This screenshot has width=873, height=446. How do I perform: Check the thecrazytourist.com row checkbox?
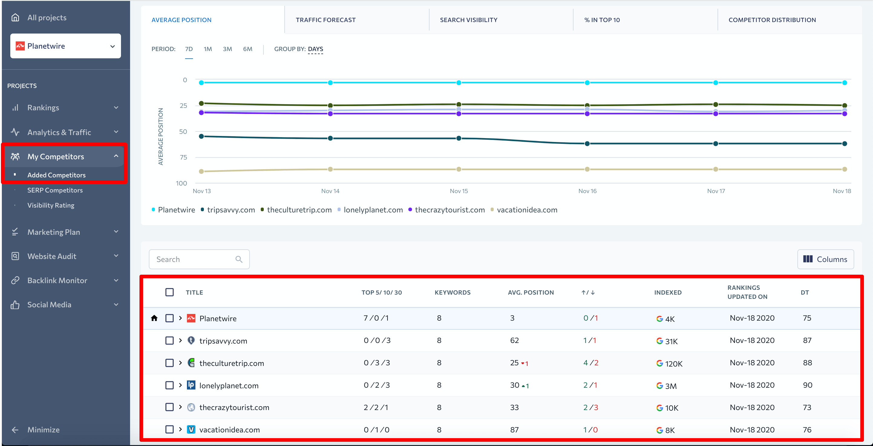tap(169, 407)
